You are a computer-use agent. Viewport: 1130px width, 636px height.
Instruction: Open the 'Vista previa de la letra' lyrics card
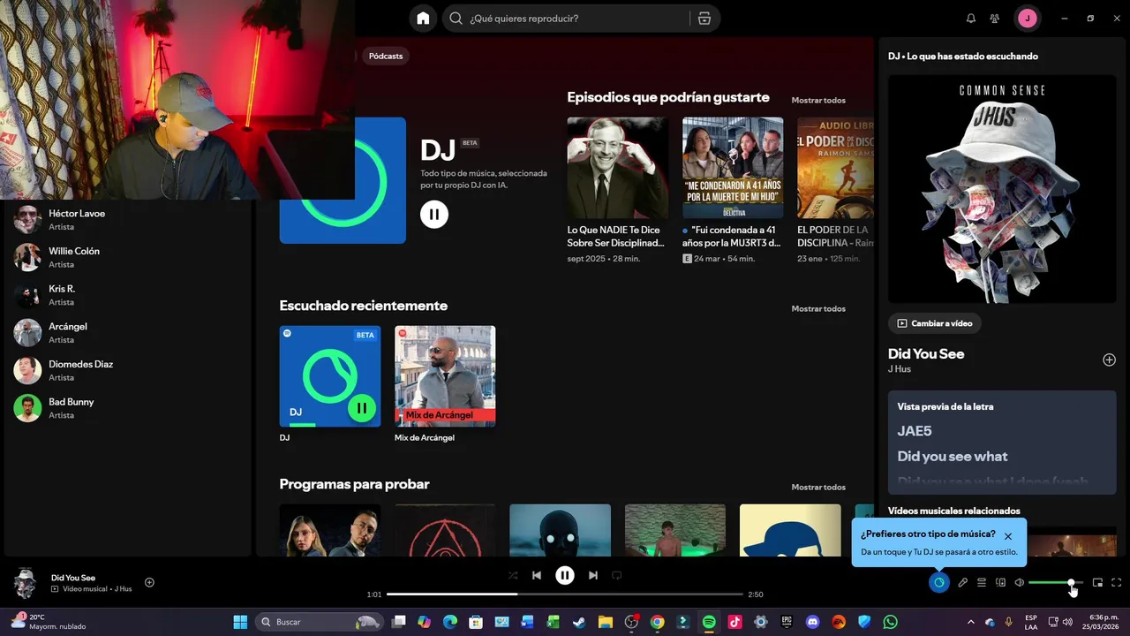[1002, 443]
